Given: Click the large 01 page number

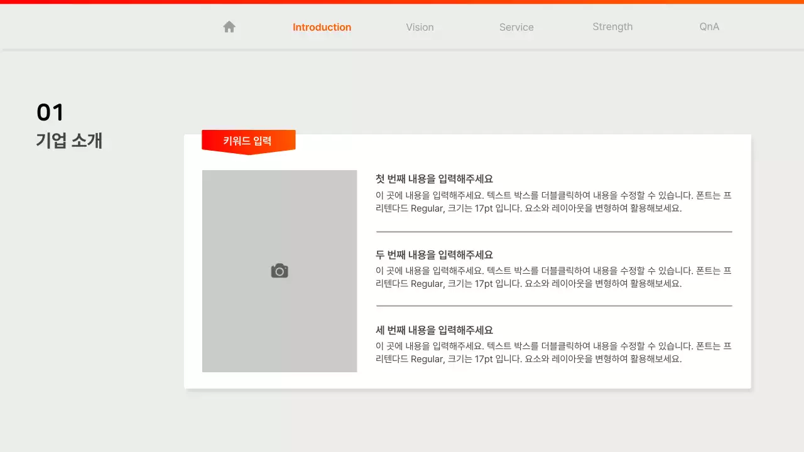Looking at the screenshot, I should tap(49, 112).
